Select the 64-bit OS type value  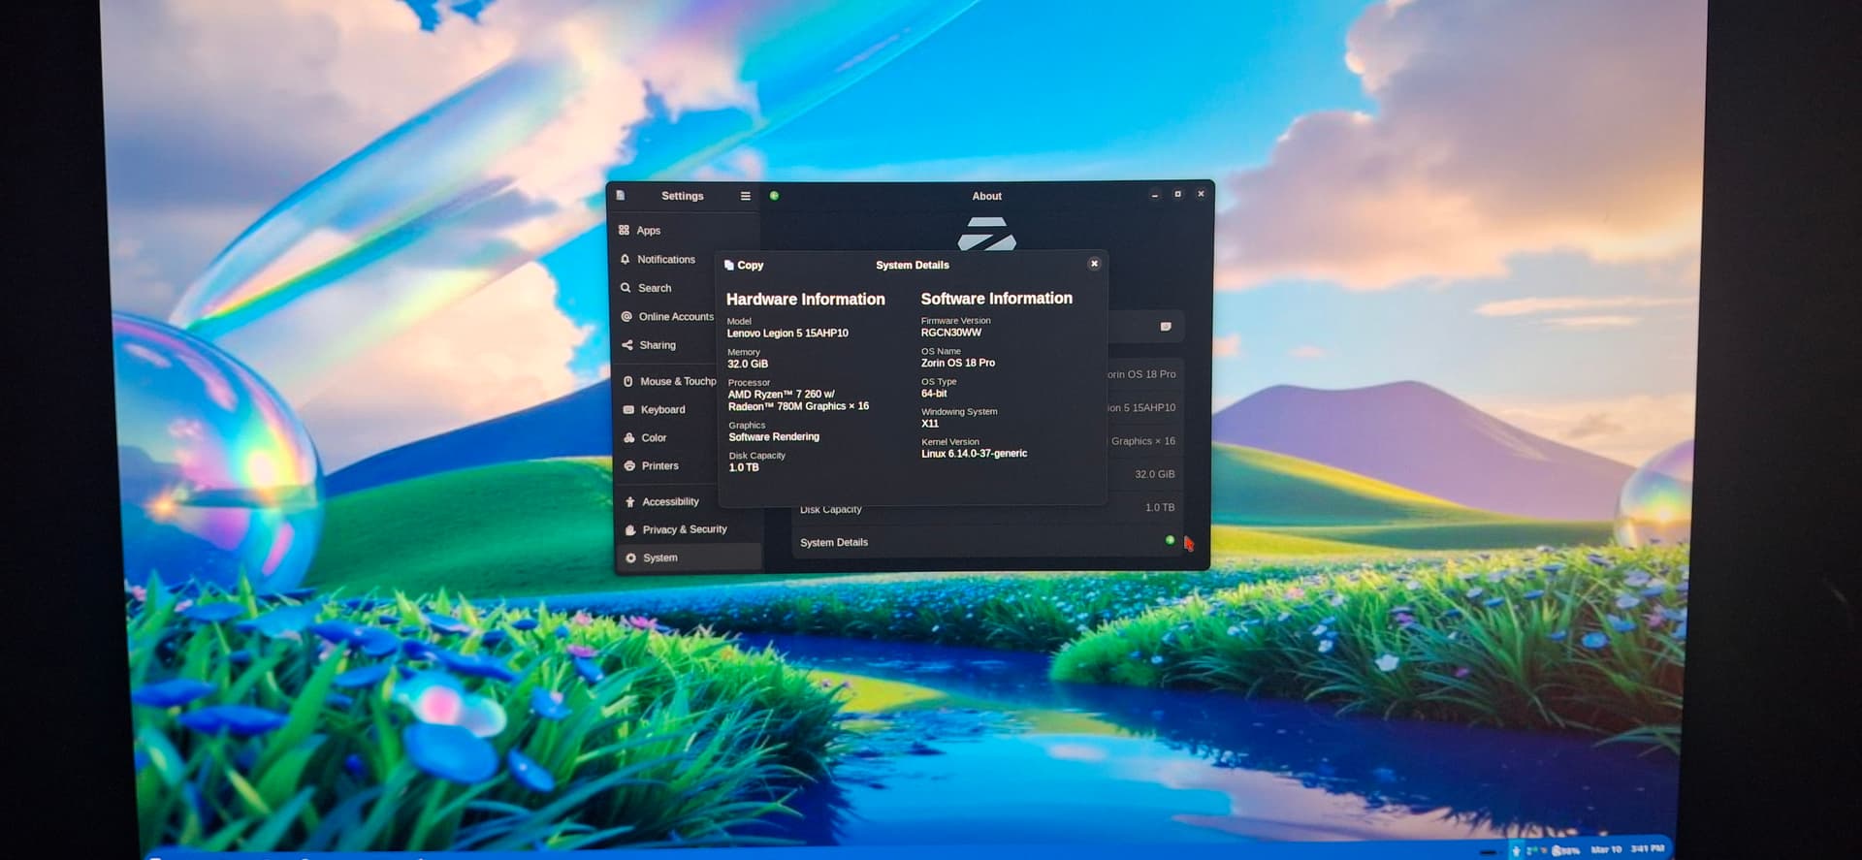[x=934, y=393]
